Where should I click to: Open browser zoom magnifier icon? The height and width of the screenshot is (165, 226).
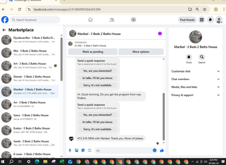197,10
